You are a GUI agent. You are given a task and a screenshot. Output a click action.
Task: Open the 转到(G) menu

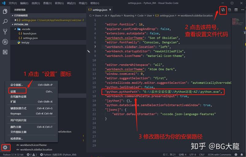(59, 3)
